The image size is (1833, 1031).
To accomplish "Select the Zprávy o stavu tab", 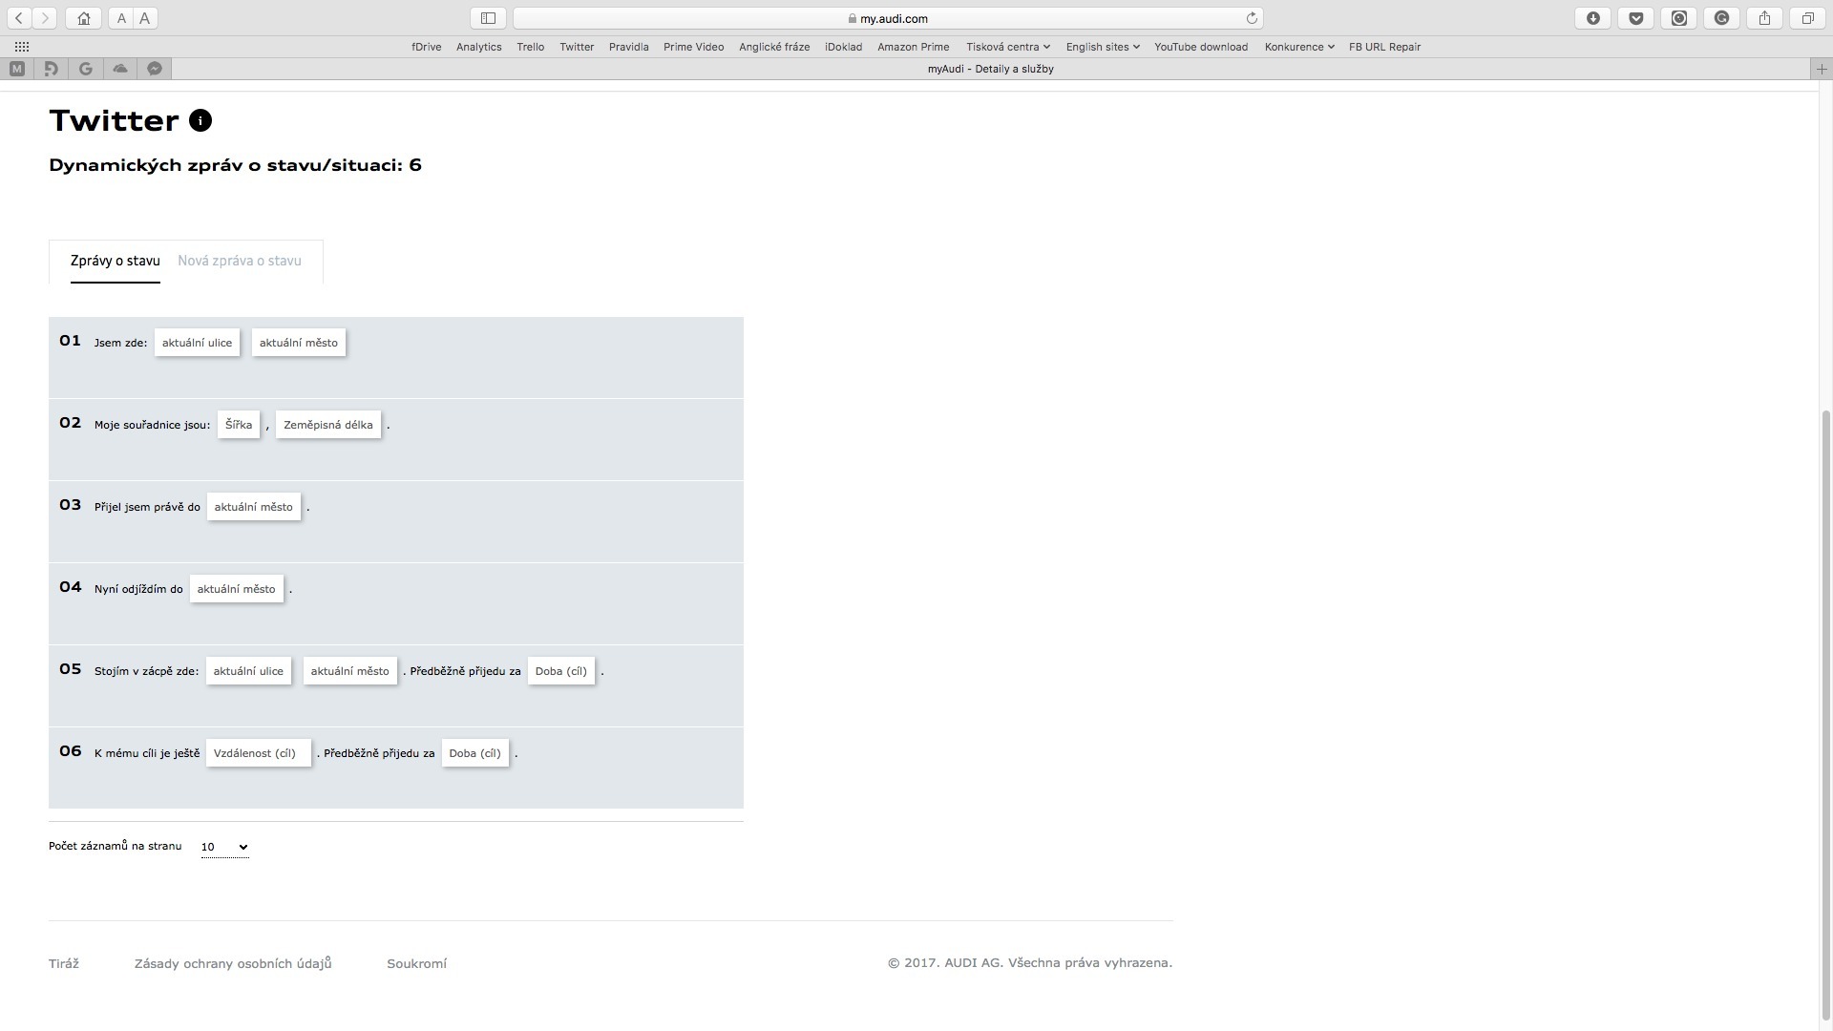I will click(116, 261).
